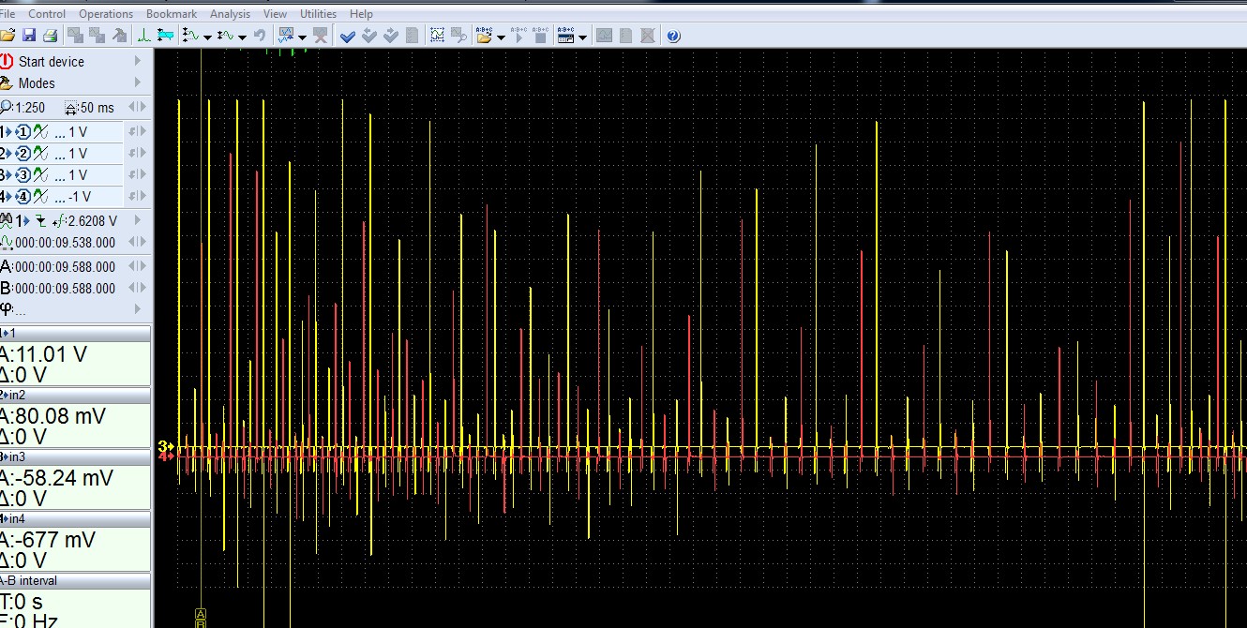Adjust the 50 ms timebase stepper arrows
Viewport: 1247px width, 628px height.
(138, 107)
